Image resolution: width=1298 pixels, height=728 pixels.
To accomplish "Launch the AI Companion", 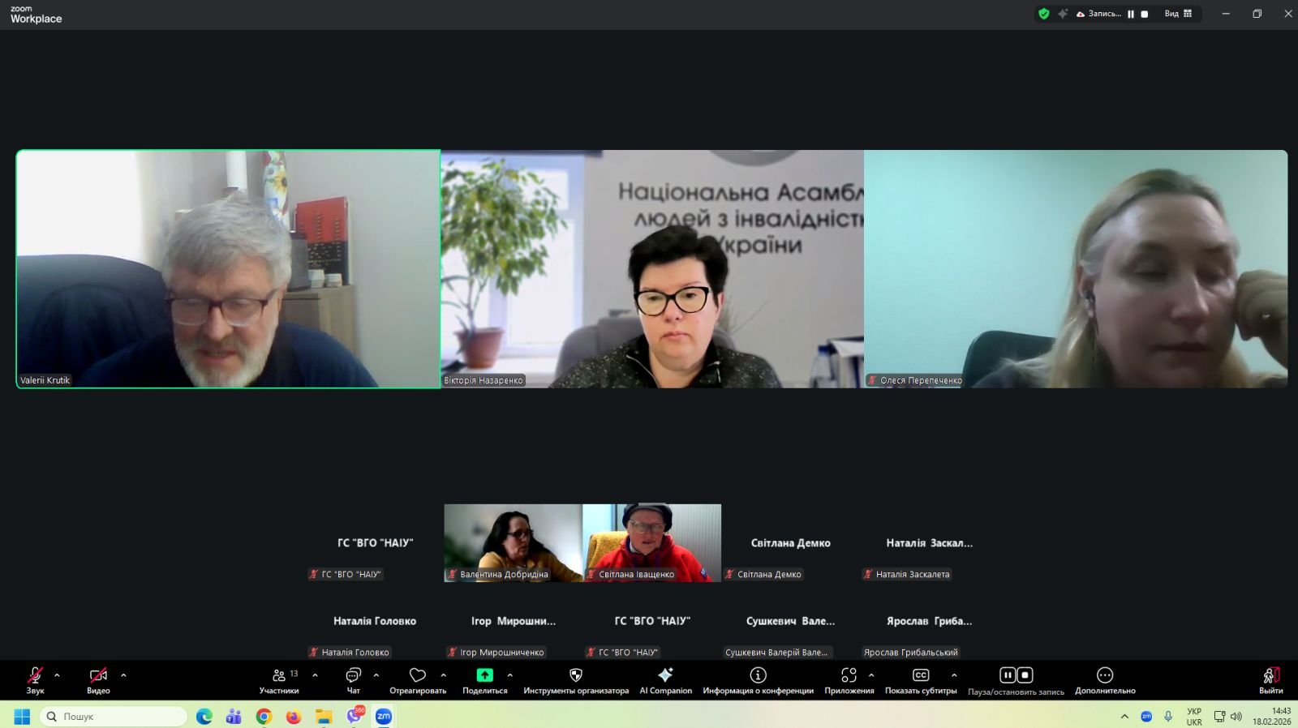I will tap(665, 679).
